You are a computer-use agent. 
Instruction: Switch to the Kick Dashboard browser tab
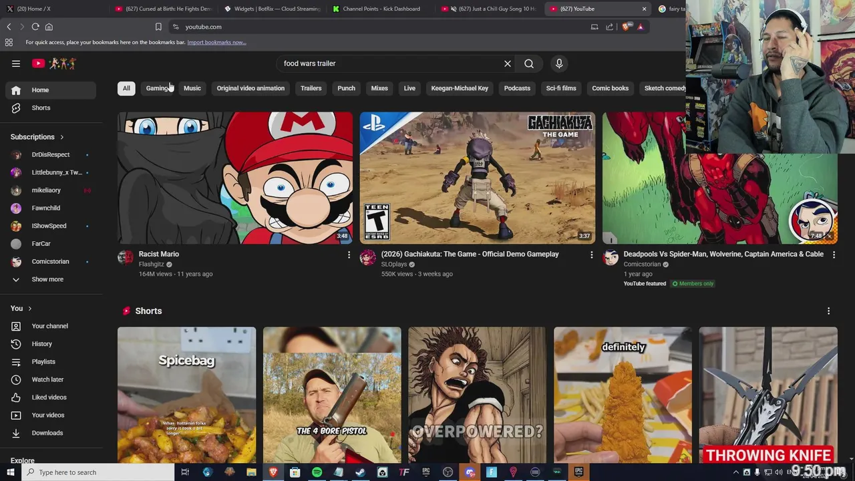coord(381,9)
